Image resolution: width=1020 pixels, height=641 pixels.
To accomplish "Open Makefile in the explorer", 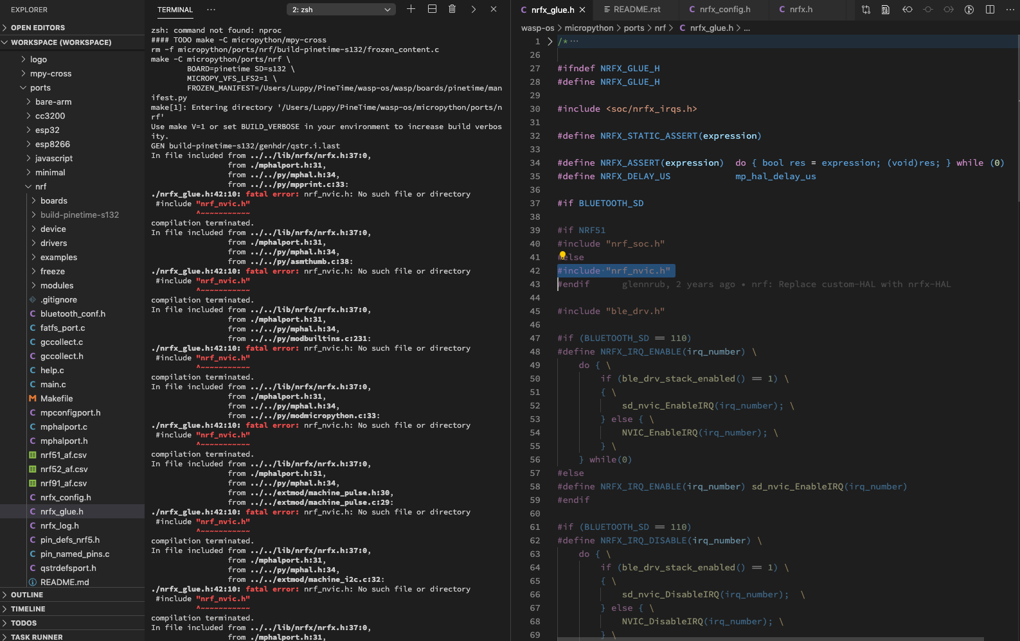I will tap(57, 398).
